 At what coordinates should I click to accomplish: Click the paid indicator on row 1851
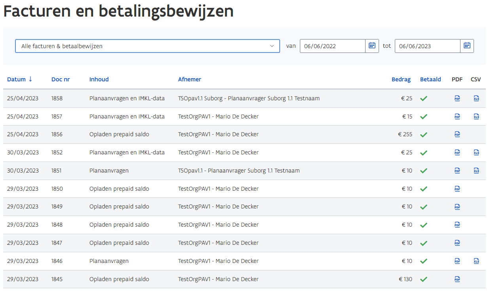click(424, 171)
